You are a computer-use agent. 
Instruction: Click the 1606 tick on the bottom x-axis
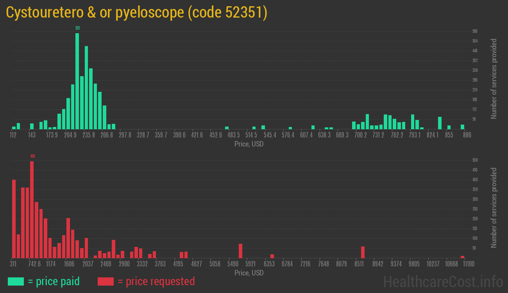pos(69,264)
